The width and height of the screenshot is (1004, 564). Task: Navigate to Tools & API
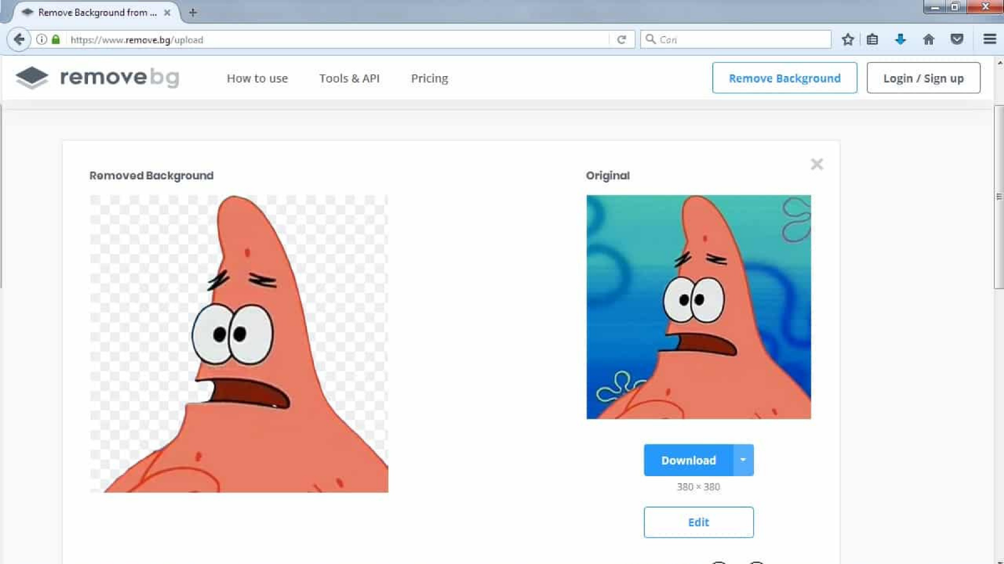click(x=349, y=78)
